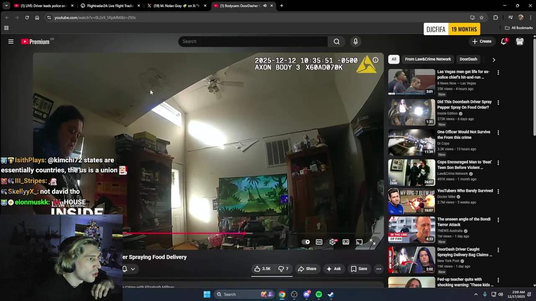Image resolution: width=536 pixels, height=301 pixels.
Task: Open Spotify from the taskbar
Action: tap(319, 294)
